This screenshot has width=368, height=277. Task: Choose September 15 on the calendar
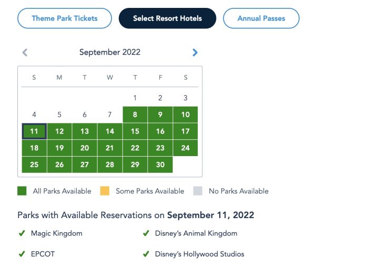point(135,131)
